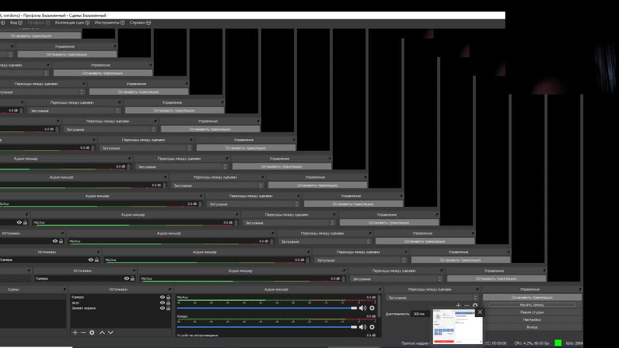Click the Начать запись button
This screenshot has width=619, height=348.
[x=532, y=305]
